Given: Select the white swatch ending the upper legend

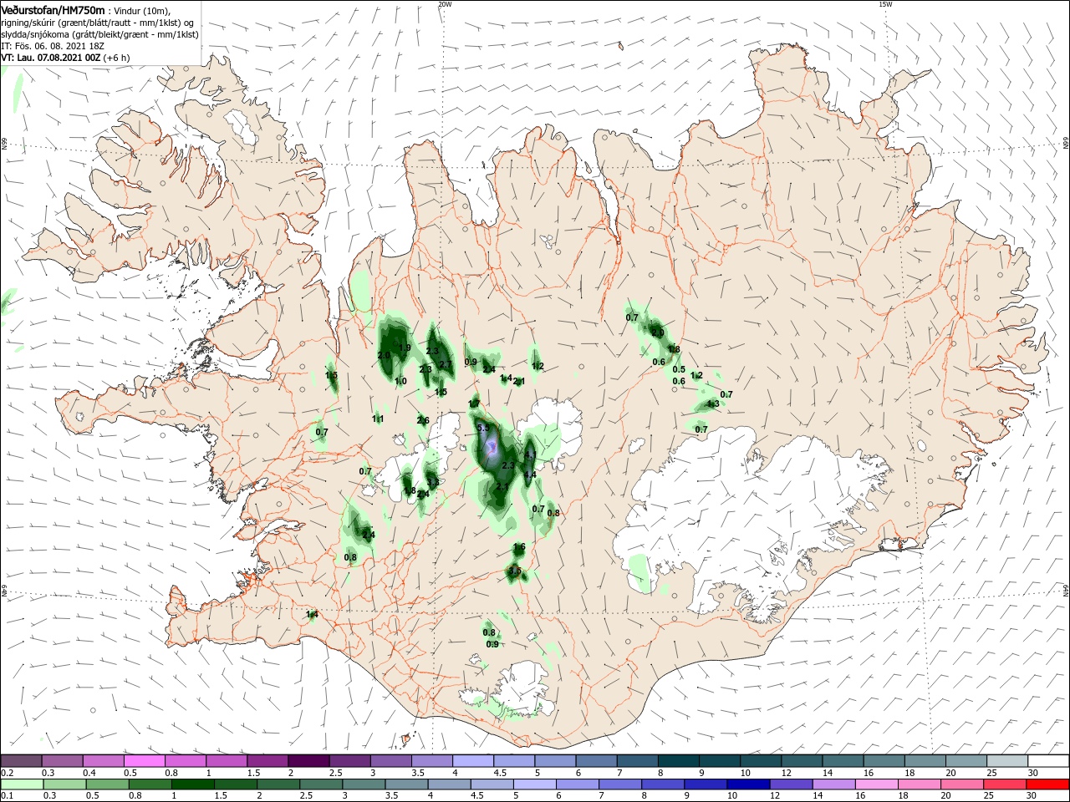Looking at the screenshot, I should tap(1048, 760).
